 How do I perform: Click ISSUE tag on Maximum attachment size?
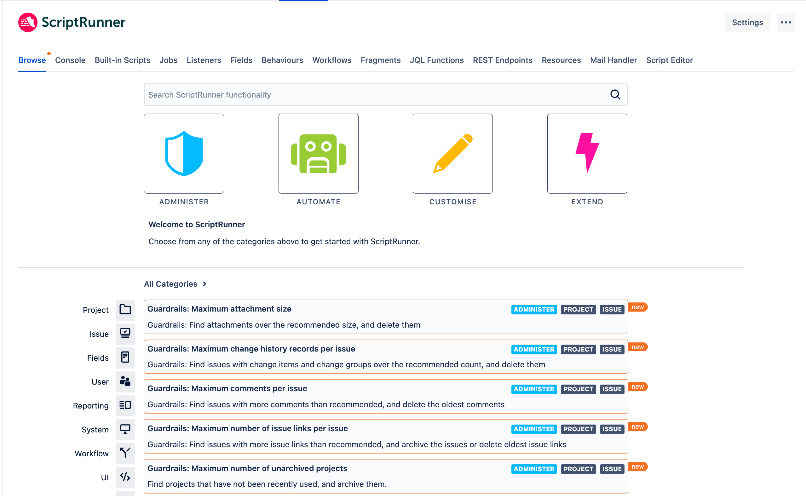612,309
